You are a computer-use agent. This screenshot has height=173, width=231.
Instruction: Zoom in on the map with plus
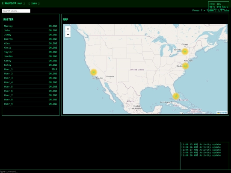68,29
